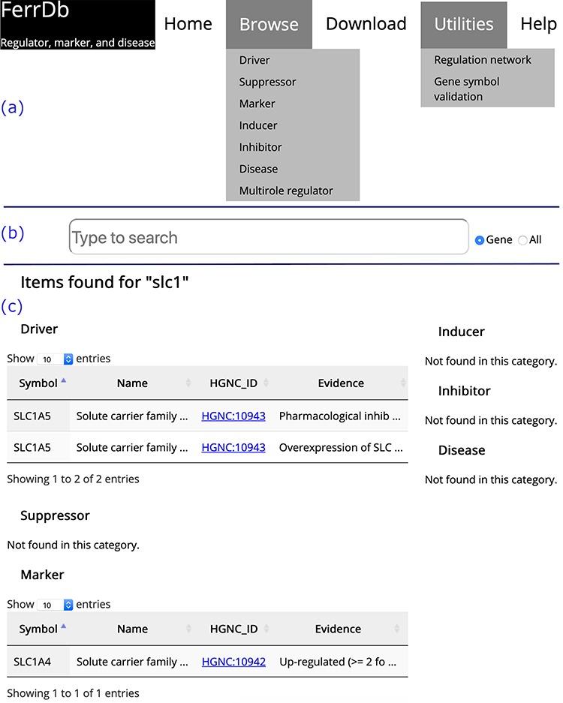Open Marker table entries-per-page dropdown
The height and width of the screenshot is (703, 563).
[56, 605]
